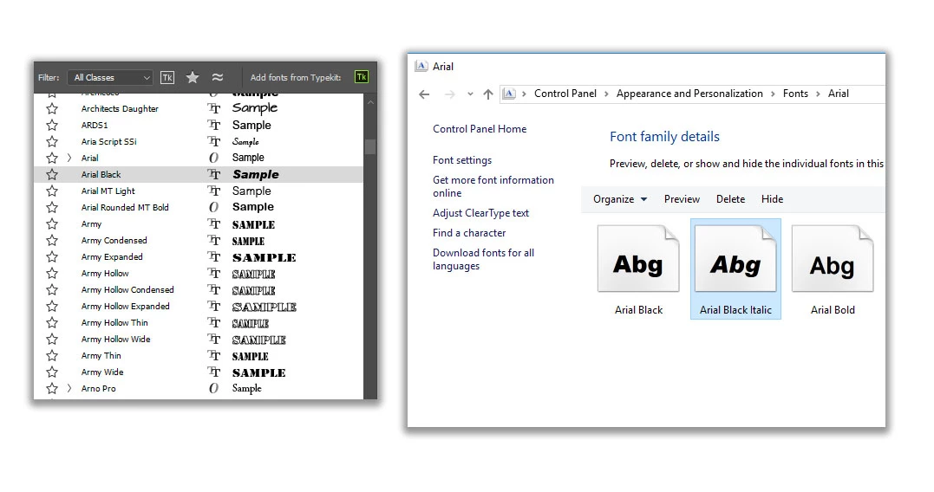This screenshot has height=492, width=934.
Task: Click Appearance and Personalization breadcrumb
Action: (689, 94)
